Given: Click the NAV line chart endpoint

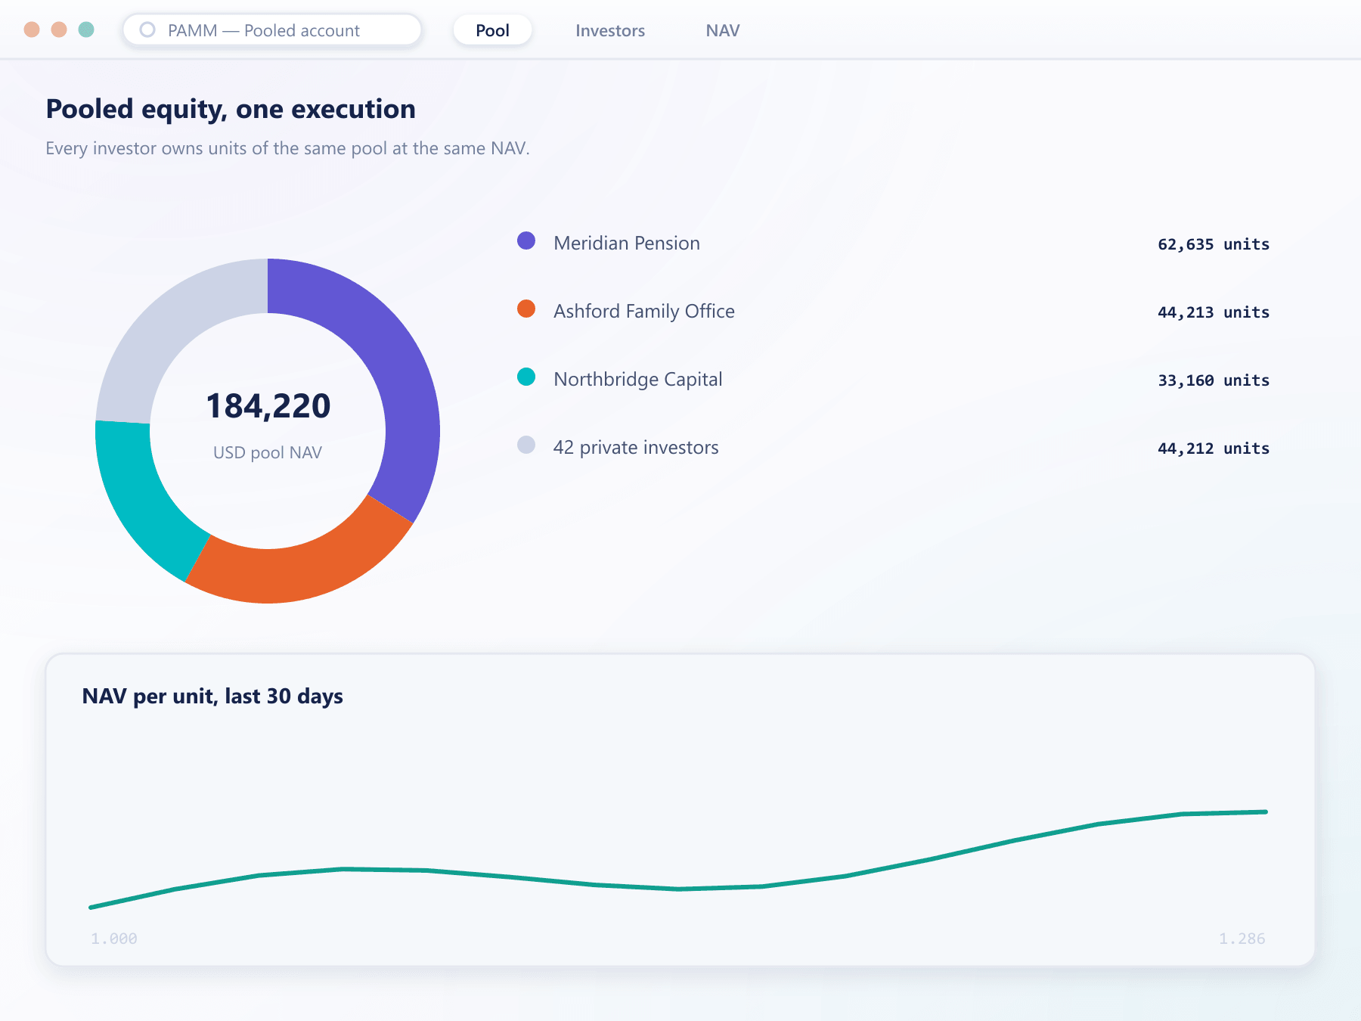Looking at the screenshot, I should click(x=1266, y=812).
